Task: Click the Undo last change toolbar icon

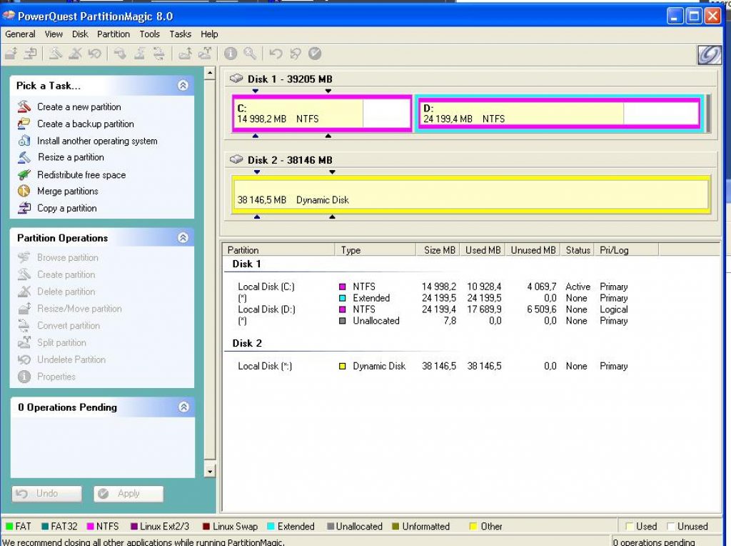Action: pos(276,54)
